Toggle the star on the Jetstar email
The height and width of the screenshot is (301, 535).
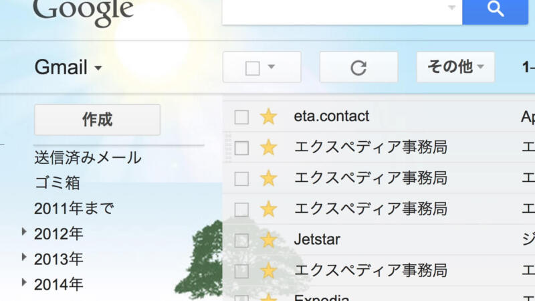(x=269, y=239)
